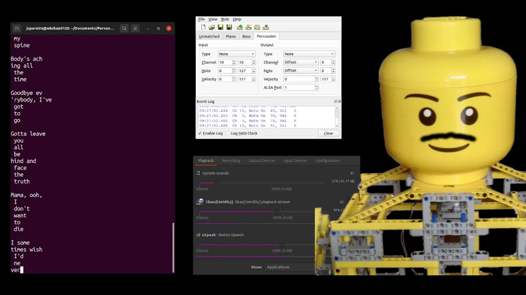Image resolution: width=526 pixels, height=295 pixels.
Task: Open a new tab in the terminal window
Action: click(17, 28)
